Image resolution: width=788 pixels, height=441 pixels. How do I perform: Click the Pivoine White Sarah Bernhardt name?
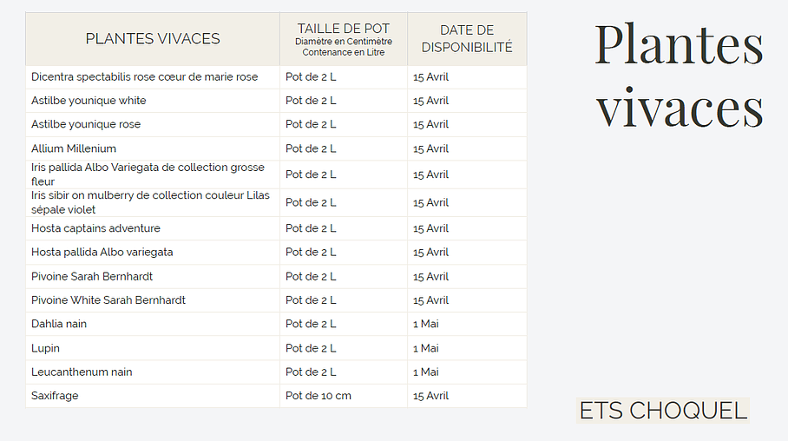click(x=108, y=300)
